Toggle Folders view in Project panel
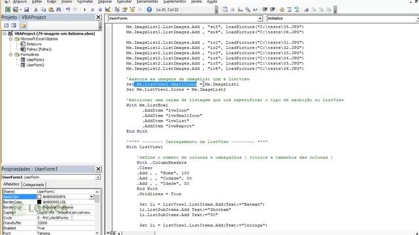 click(23, 25)
